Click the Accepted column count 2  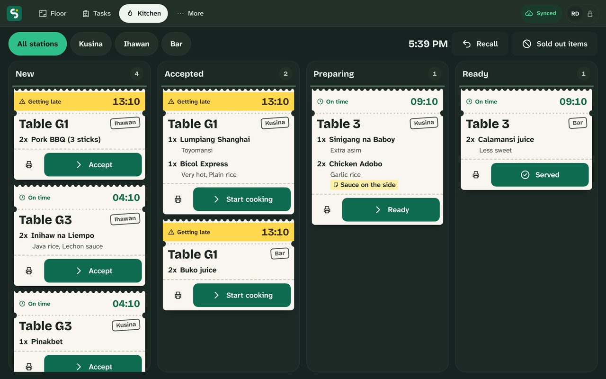click(285, 74)
